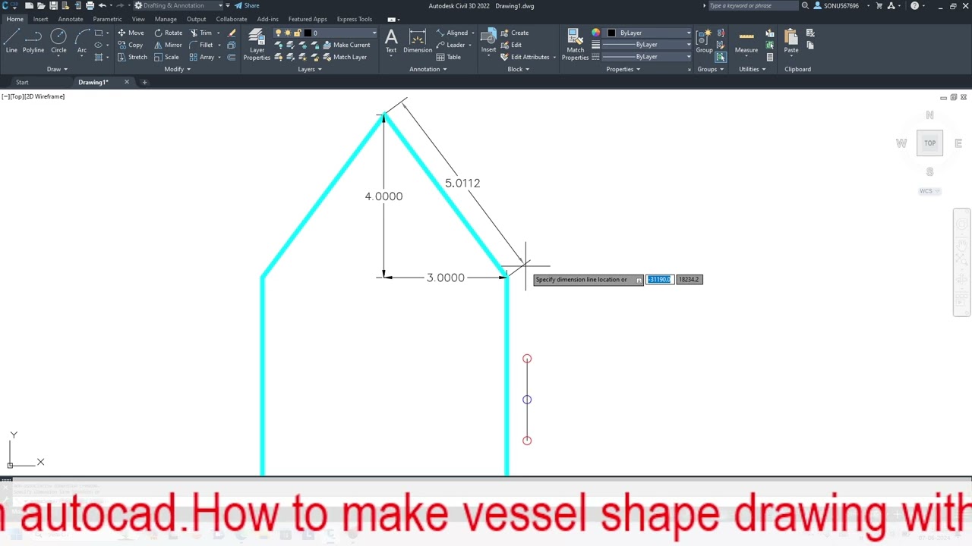Click the dynamic input X coordinate field
Image resolution: width=972 pixels, height=546 pixels.
click(659, 279)
